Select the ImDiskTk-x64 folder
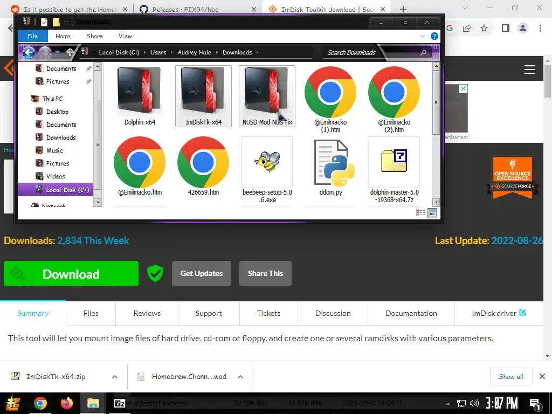This screenshot has width=552, height=414. click(203, 96)
